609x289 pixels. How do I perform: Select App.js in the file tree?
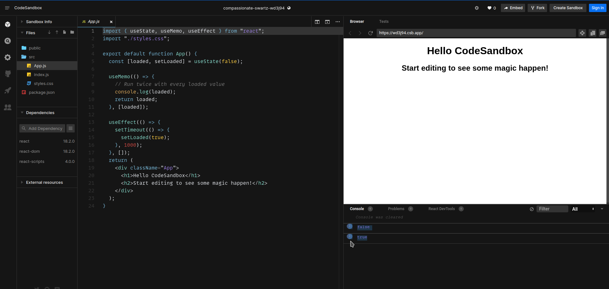[x=47, y=66]
